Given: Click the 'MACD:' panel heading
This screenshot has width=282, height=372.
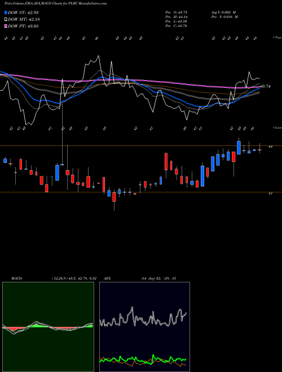Looking at the screenshot, I should click(16, 278).
